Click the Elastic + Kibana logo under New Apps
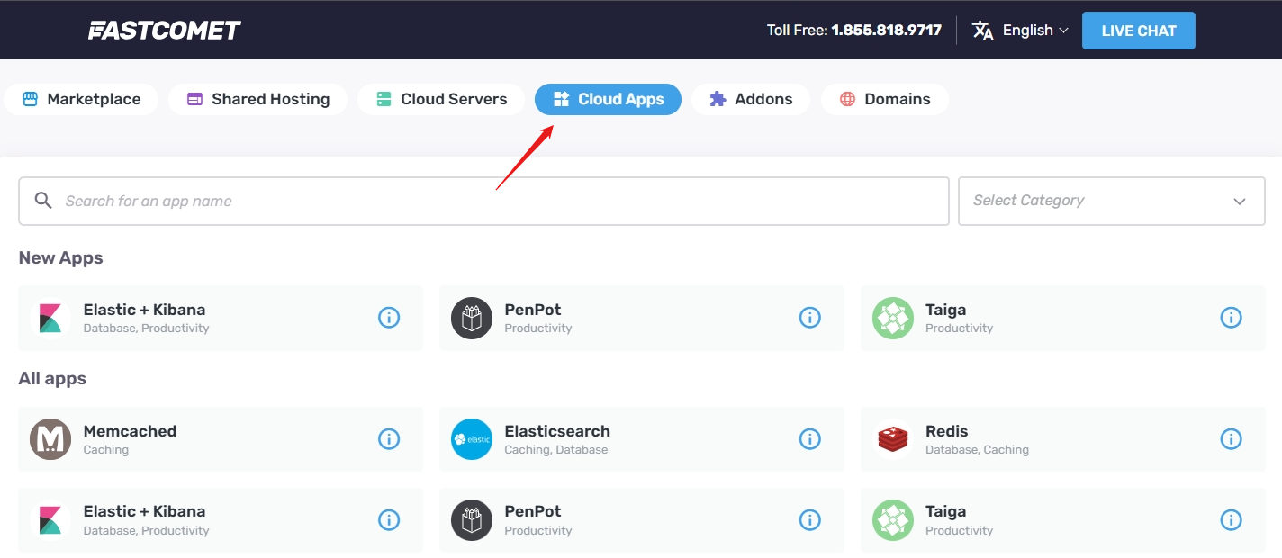 point(50,318)
